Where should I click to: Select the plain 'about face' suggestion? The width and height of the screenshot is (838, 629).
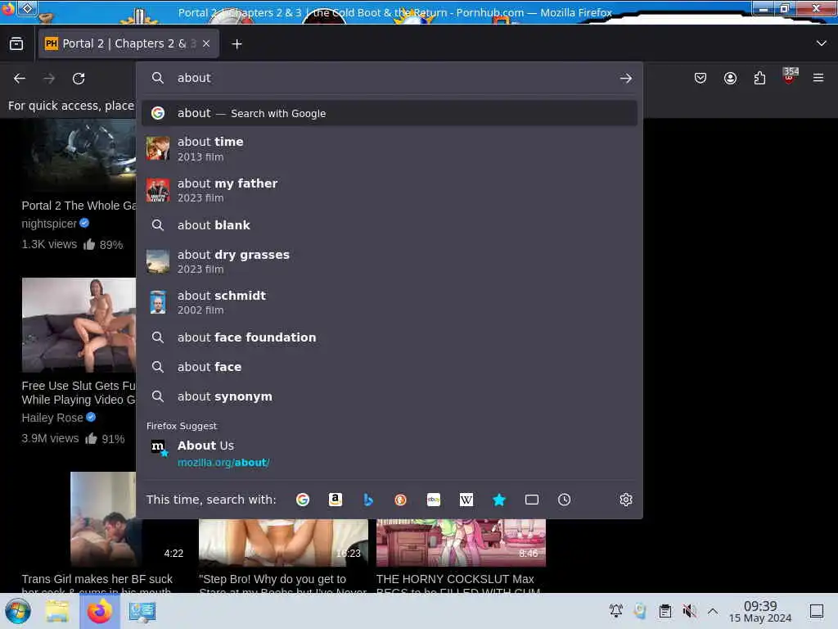(389, 367)
